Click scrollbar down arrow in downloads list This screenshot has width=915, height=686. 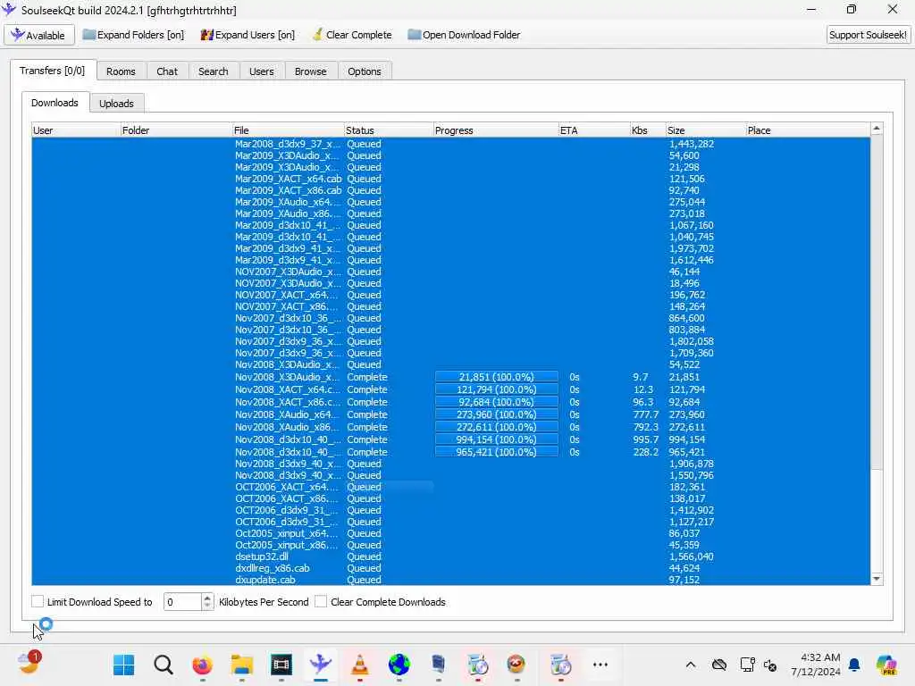pyautogui.click(x=877, y=579)
